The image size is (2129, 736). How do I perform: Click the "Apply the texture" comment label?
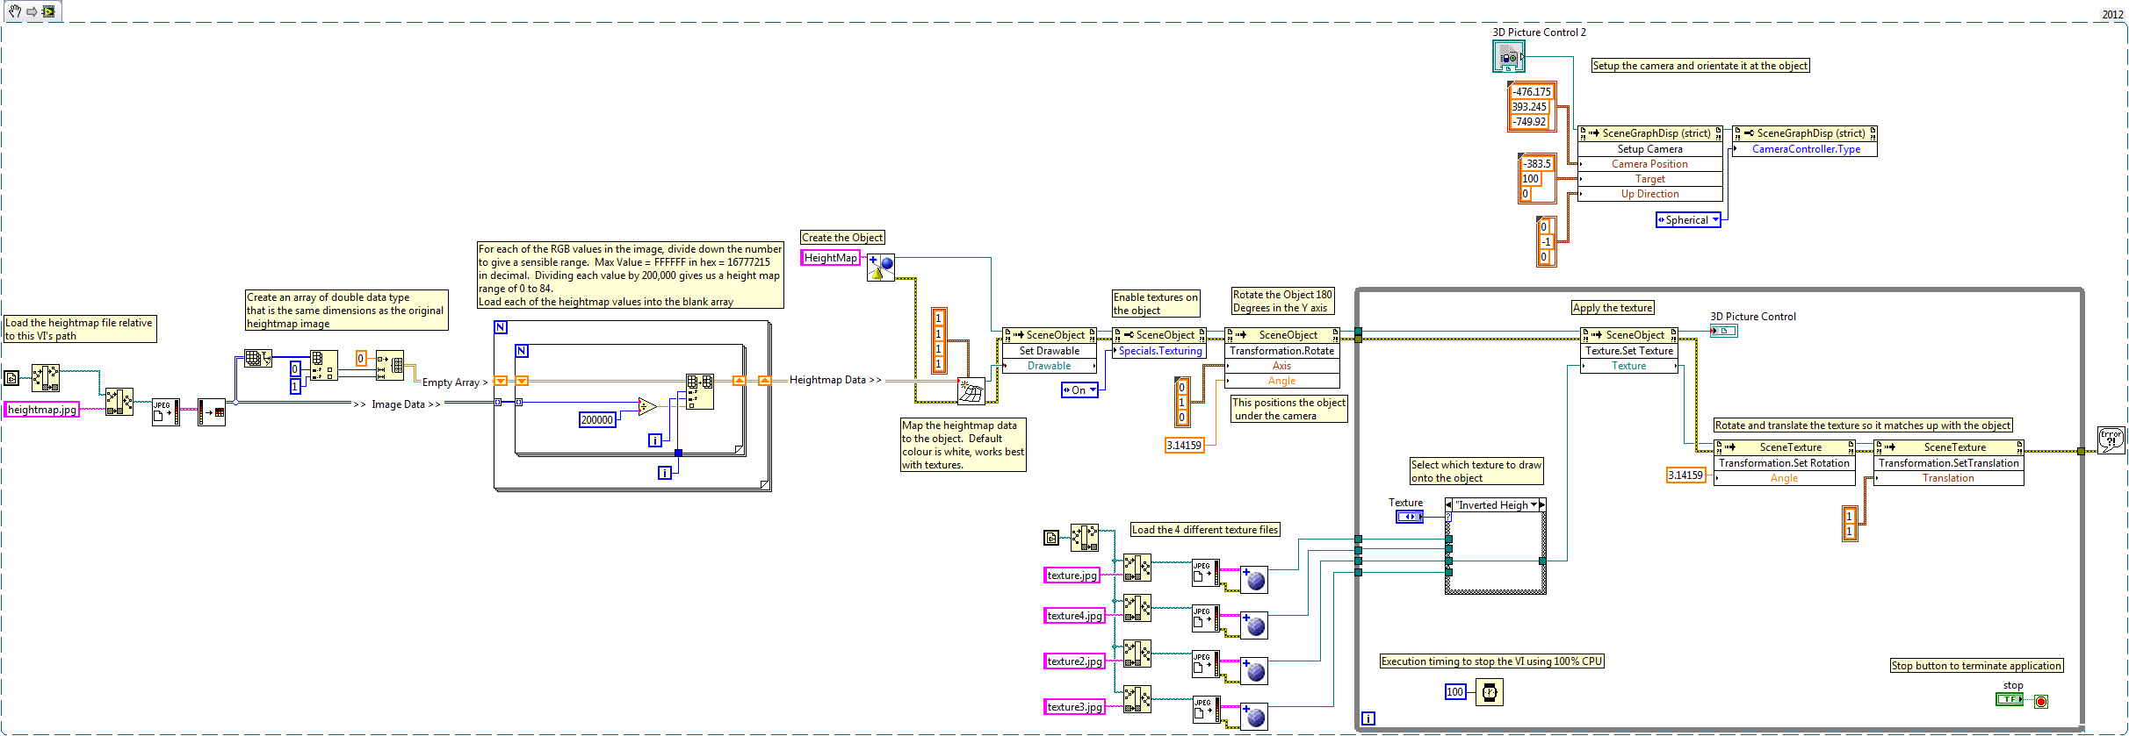1613,308
